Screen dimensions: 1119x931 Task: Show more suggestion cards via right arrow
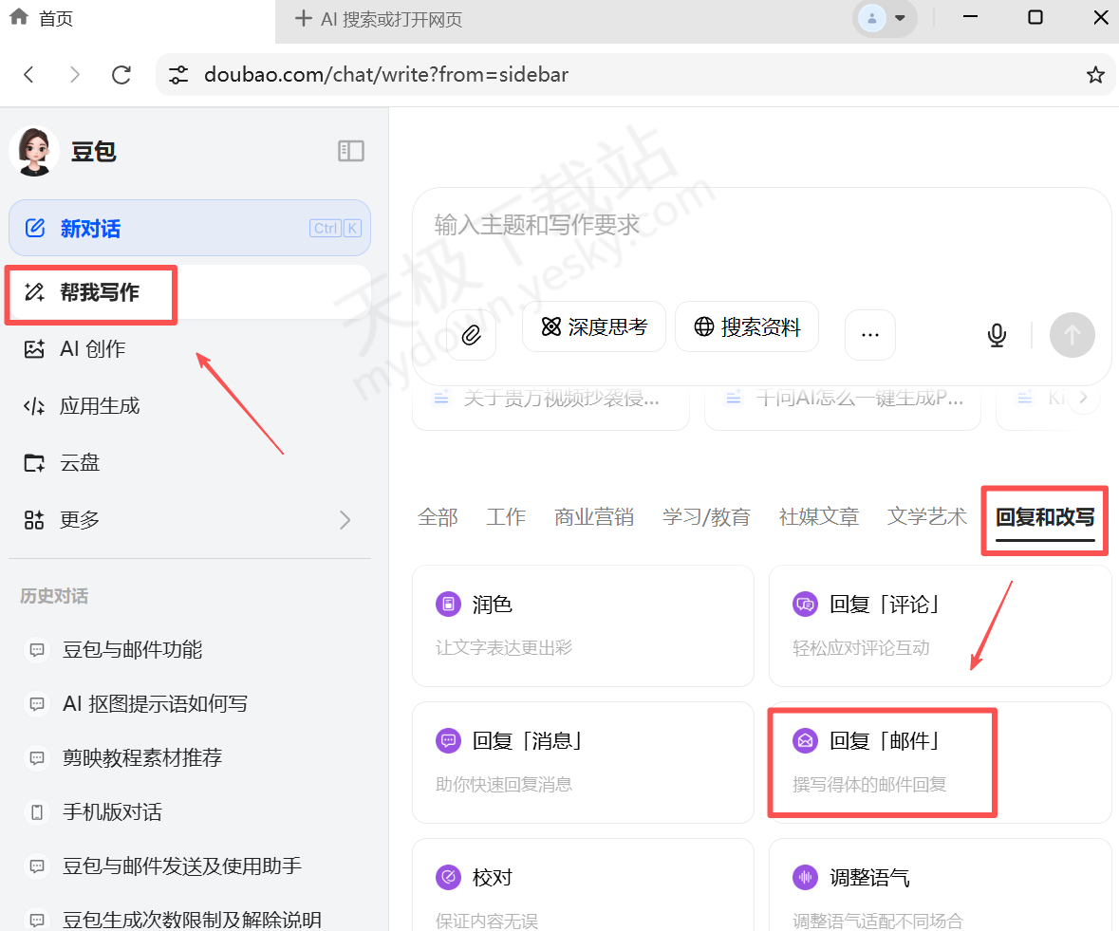1084,398
